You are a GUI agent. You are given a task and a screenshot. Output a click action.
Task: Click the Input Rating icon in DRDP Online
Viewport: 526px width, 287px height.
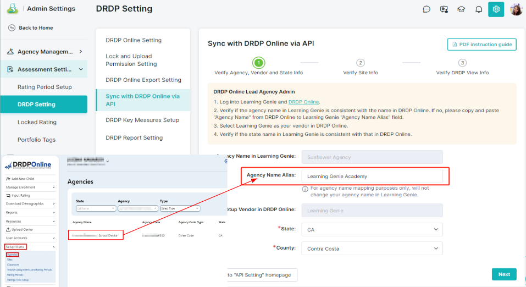pos(8,195)
